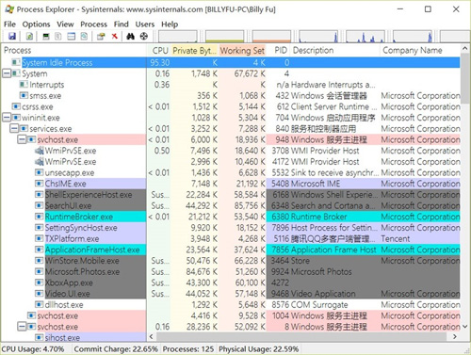Image resolution: width=471 pixels, height=355 pixels.
Task: Sort by the Working Set column header
Action: pos(242,51)
